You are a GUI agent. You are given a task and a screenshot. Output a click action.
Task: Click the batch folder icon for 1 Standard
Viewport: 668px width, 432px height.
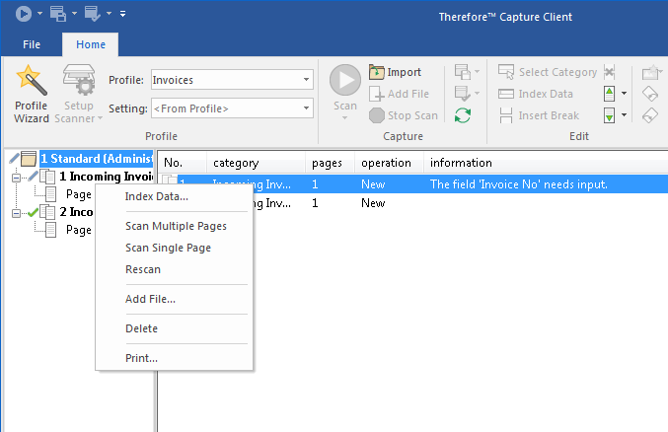29,159
